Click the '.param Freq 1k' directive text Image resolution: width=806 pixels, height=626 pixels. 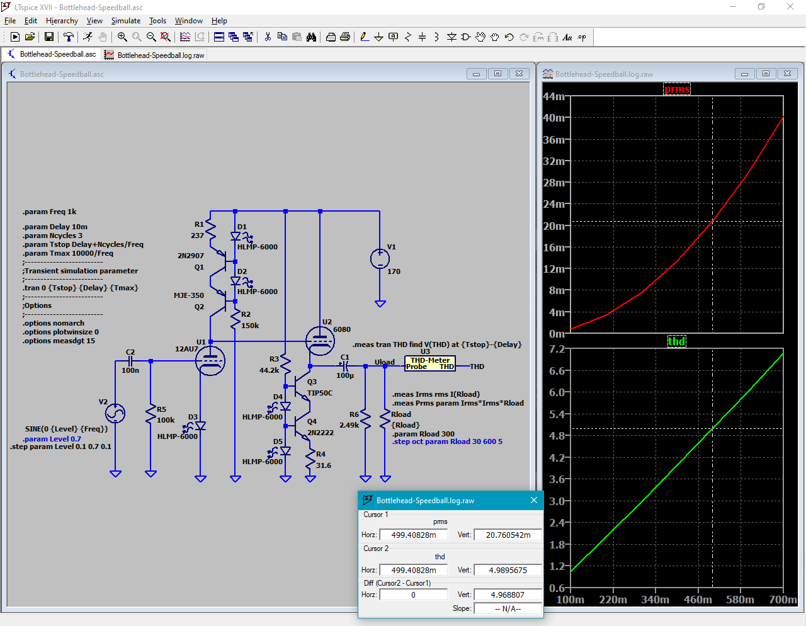click(x=50, y=212)
